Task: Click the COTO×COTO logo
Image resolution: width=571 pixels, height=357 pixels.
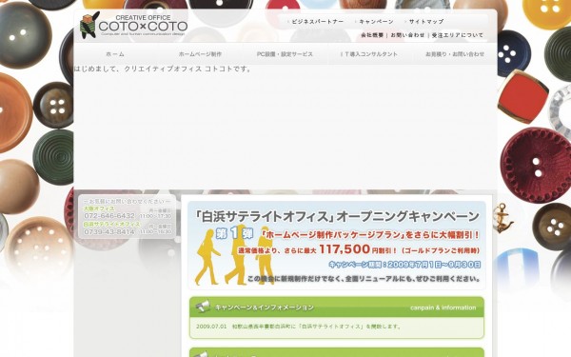Action: tap(133, 25)
